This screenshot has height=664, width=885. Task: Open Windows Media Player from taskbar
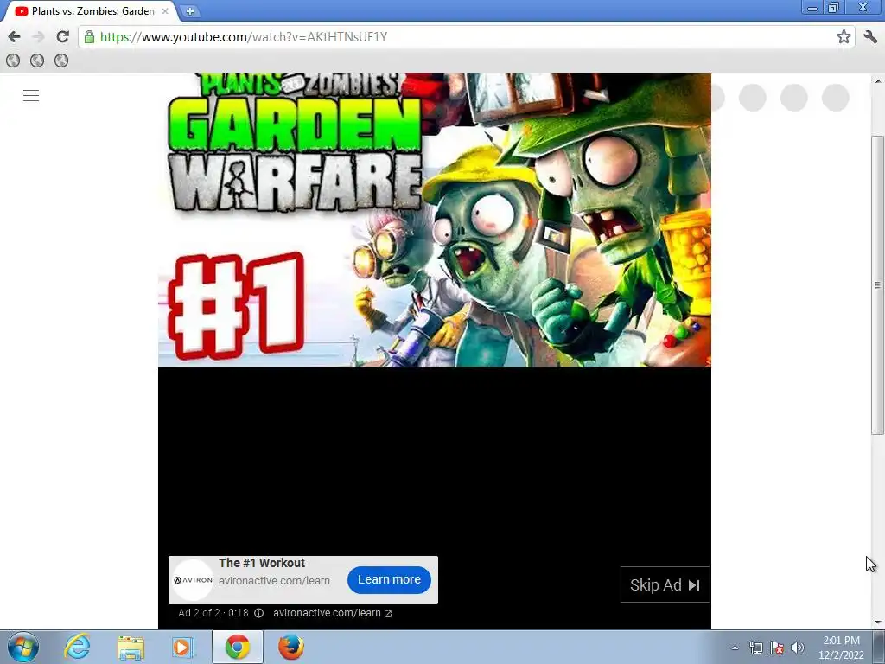click(x=183, y=647)
